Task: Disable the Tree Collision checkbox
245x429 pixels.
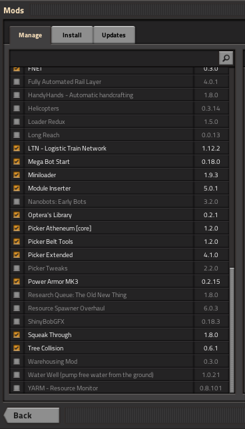Action: (x=17, y=348)
